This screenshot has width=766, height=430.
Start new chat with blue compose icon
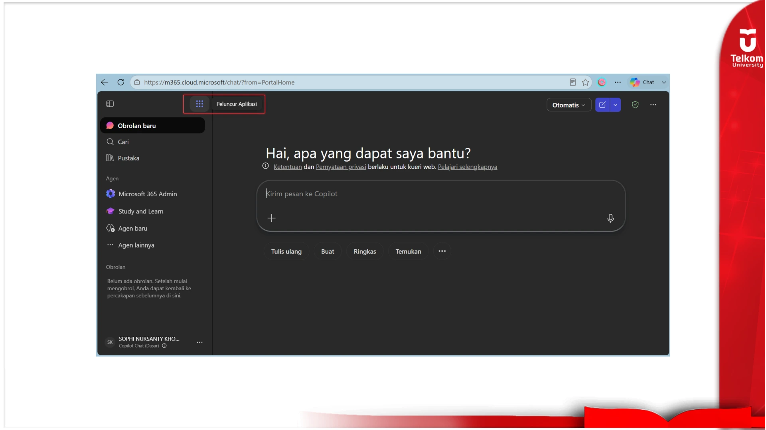tap(602, 105)
